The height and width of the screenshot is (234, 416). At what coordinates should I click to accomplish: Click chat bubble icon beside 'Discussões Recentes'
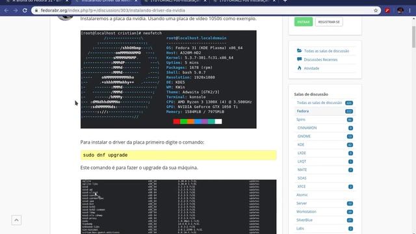[x=299, y=59]
